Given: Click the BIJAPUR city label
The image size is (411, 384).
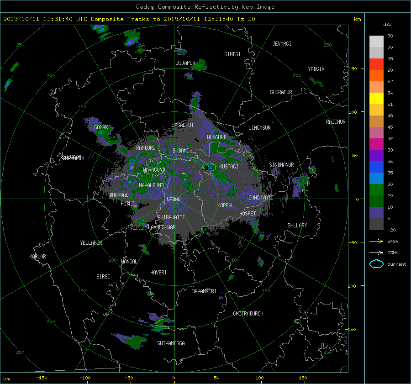Looking at the screenshot, I should tap(185, 63).
